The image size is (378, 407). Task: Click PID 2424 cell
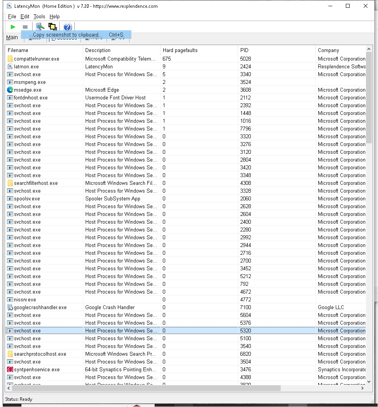tap(245, 66)
